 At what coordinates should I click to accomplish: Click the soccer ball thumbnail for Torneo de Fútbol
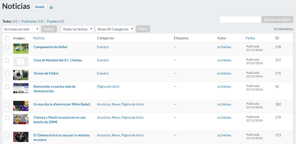point(21,75)
